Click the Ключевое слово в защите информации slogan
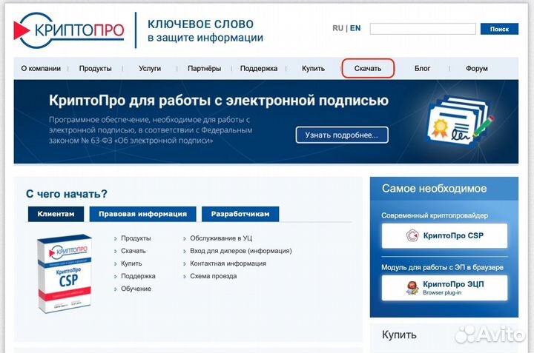The height and width of the screenshot is (353, 534). pos(205,30)
